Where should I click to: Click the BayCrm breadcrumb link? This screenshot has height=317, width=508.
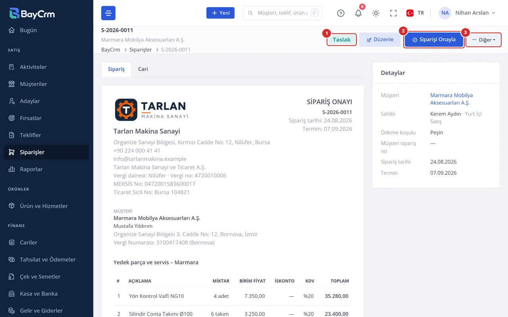pyautogui.click(x=111, y=50)
